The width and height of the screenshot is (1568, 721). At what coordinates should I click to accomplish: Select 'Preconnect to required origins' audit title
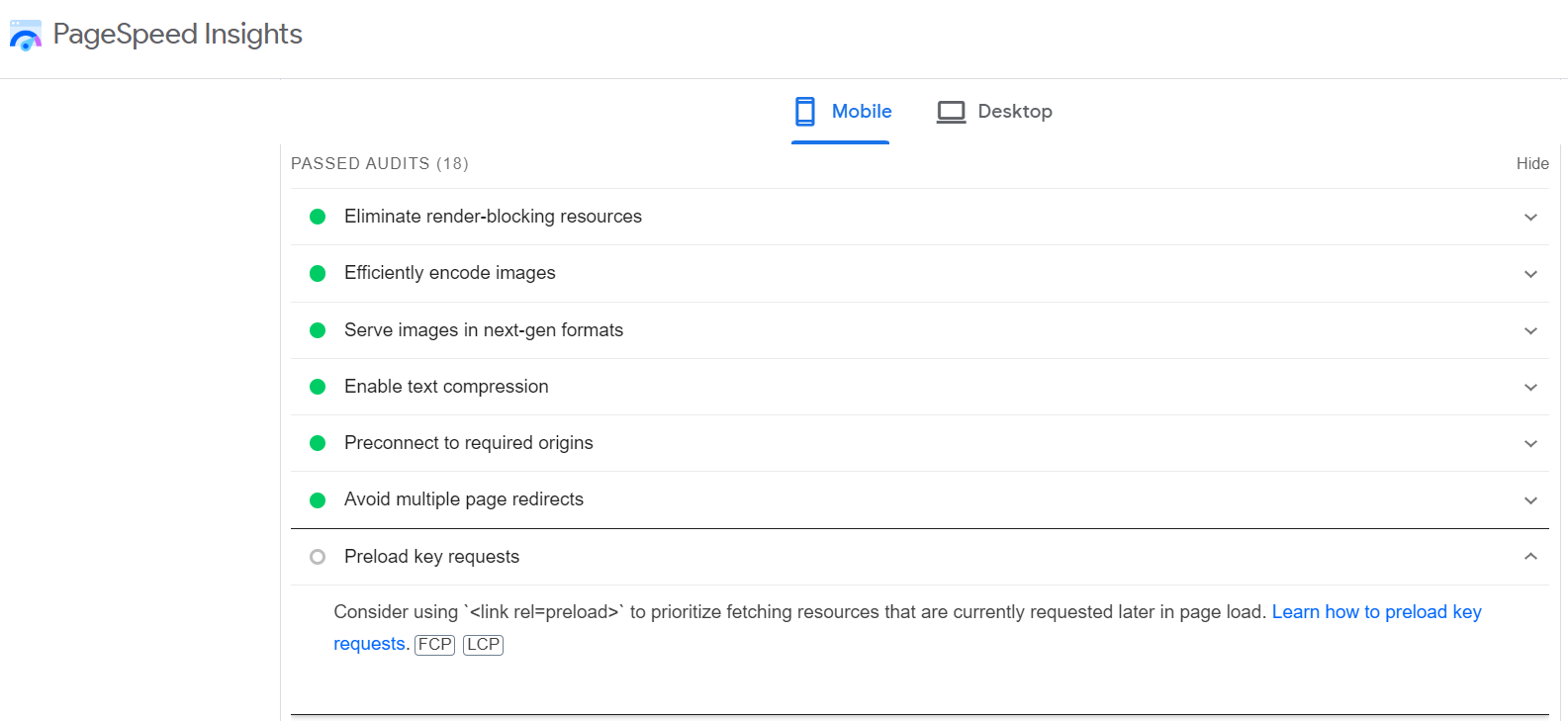(x=469, y=443)
